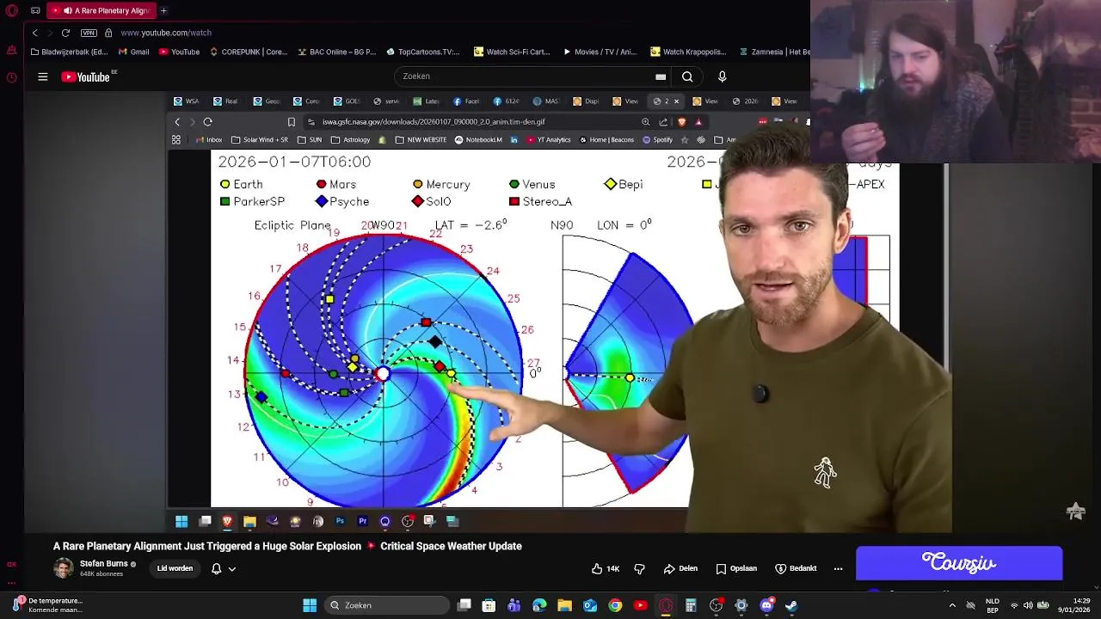Show hidden system tray icons
Image resolution: width=1101 pixels, height=619 pixels.
950,605
